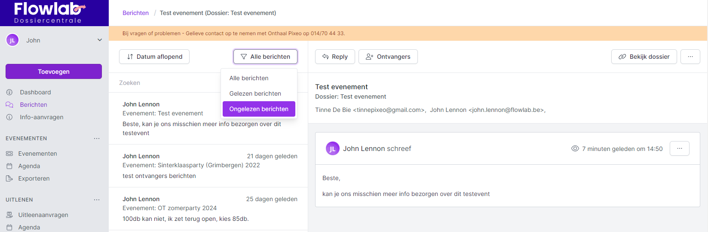Expand the Evenementen section options menu
Viewport: 708px width, 232px height.
coord(97,139)
